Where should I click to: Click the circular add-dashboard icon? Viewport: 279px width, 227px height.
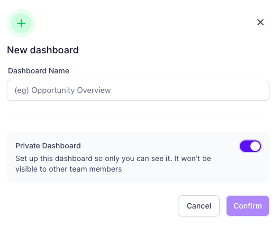[x=21, y=23]
